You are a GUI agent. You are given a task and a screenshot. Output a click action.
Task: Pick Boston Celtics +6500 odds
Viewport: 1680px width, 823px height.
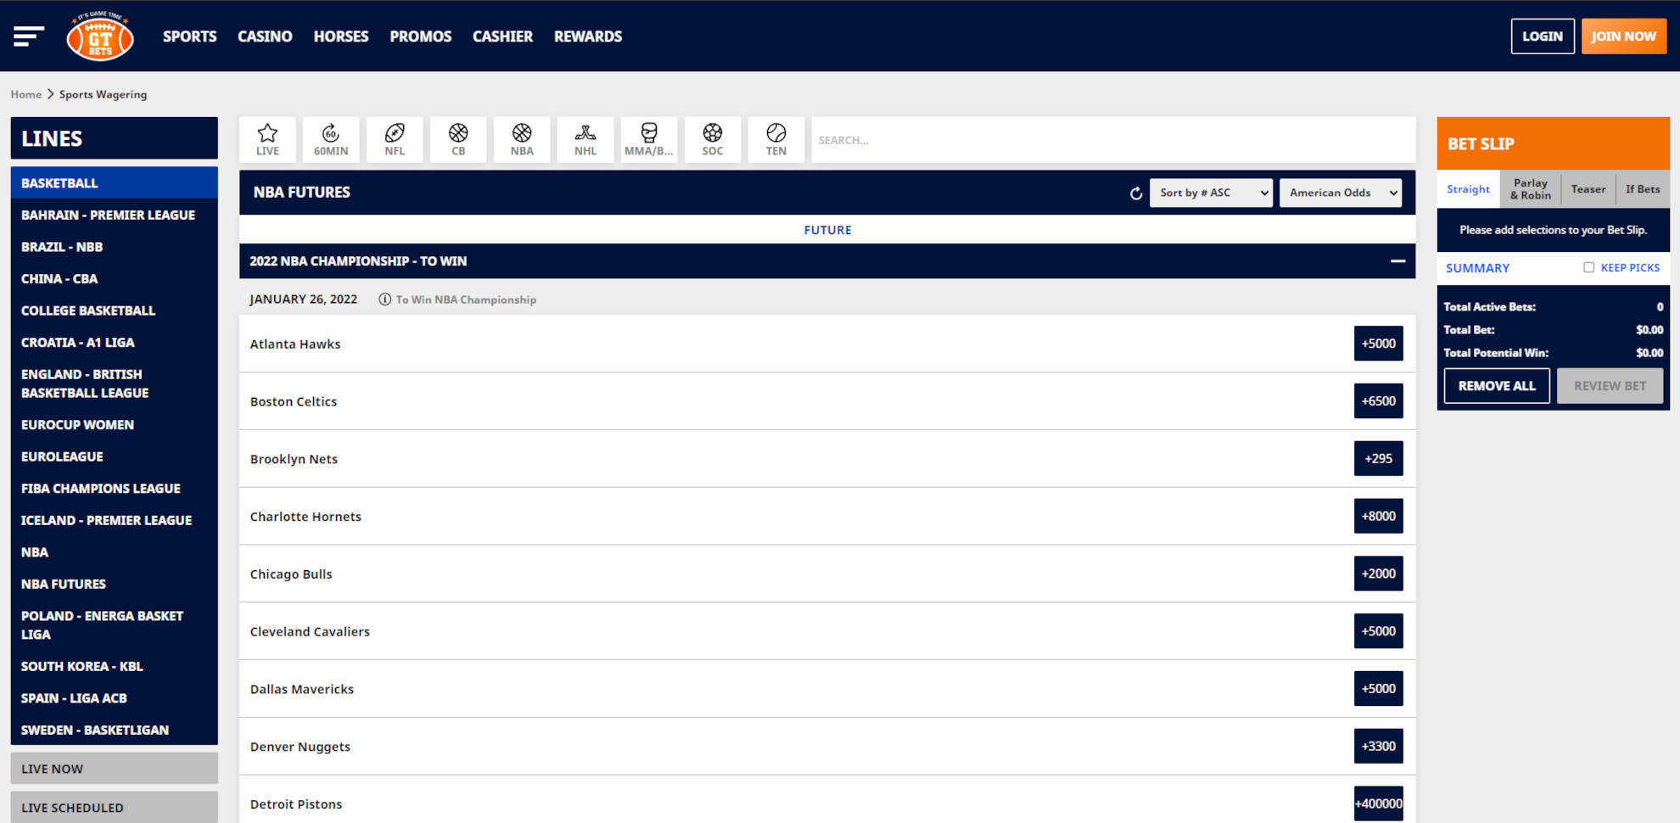point(1378,401)
